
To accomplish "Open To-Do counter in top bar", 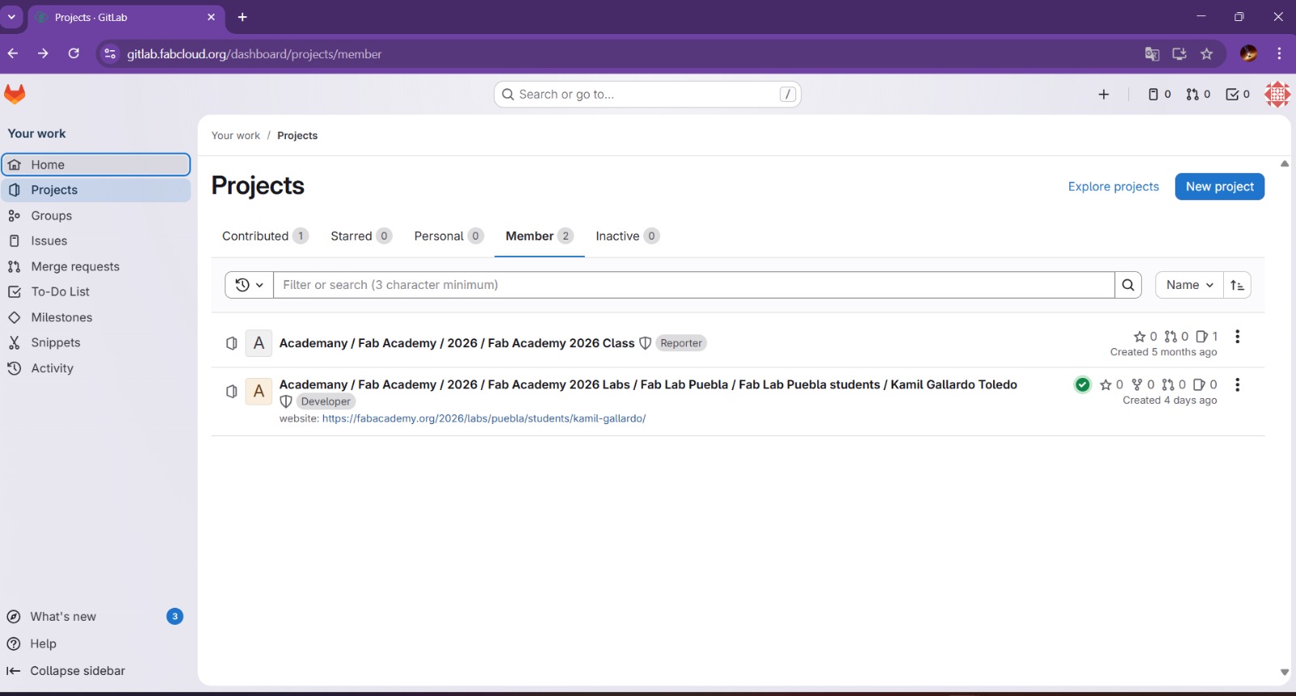I will pyautogui.click(x=1238, y=95).
